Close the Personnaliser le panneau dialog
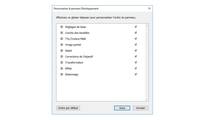Viewport: 205px width, 120px height. [149, 9]
